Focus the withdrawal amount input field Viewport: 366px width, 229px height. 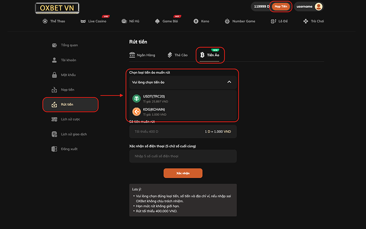click(165, 131)
